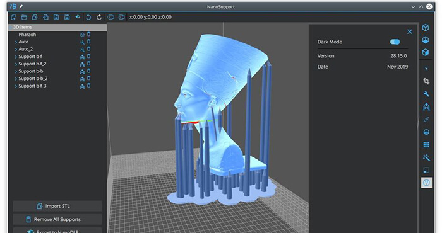The height and width of the screenshot is (233, 442).
Task: Delete the Pharaoh item via trash icon
Action: 88,34
